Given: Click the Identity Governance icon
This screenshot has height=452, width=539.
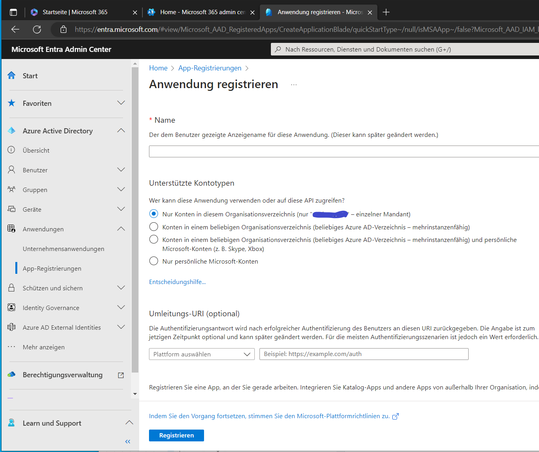Looking at the screenshot, I should [11, 307].
